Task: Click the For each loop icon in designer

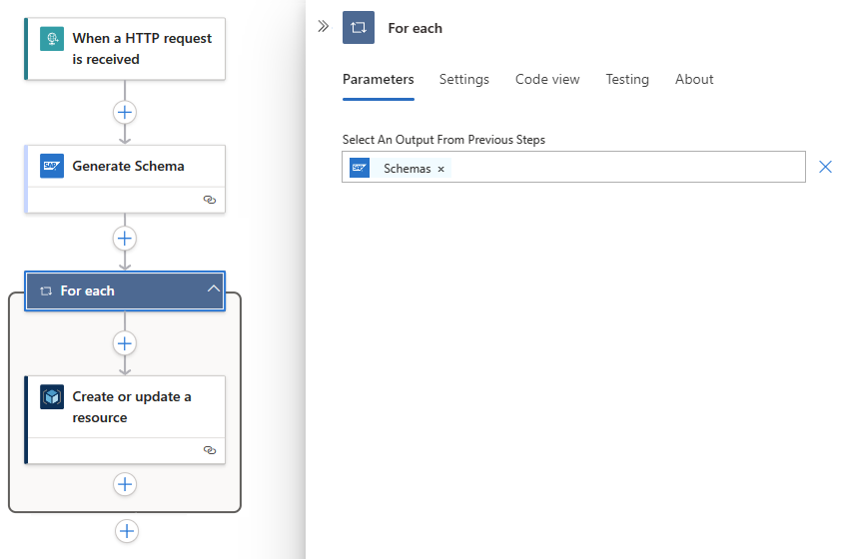Action: click(x=45, y=291)
